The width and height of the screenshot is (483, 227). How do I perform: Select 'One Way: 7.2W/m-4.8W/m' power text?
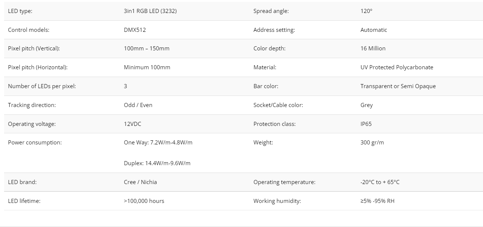coord(158,143)
